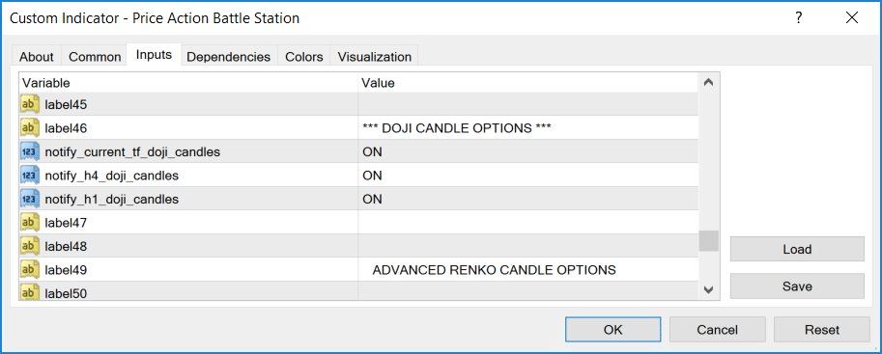Screen dimensions: 882x354
Task: Select the label49 variable name
Action: coord(66,270)
